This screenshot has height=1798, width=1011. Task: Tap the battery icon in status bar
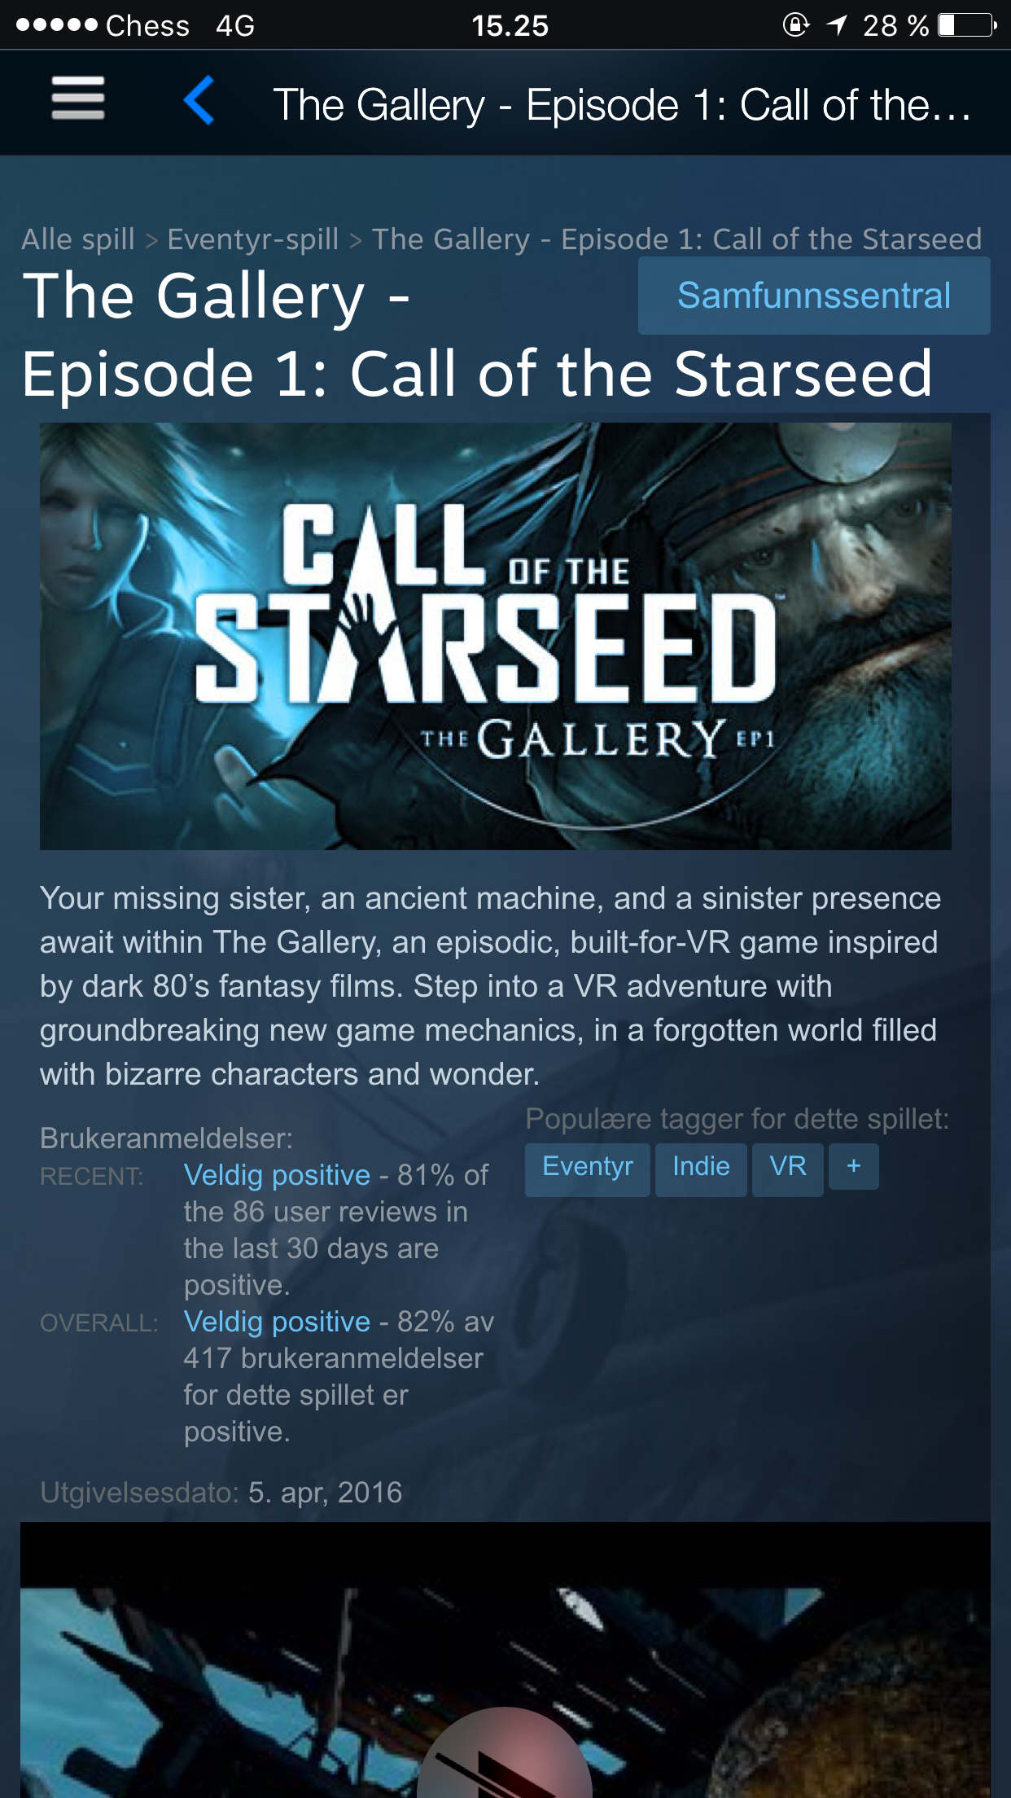pyautogui.click(x=967, y=25)
